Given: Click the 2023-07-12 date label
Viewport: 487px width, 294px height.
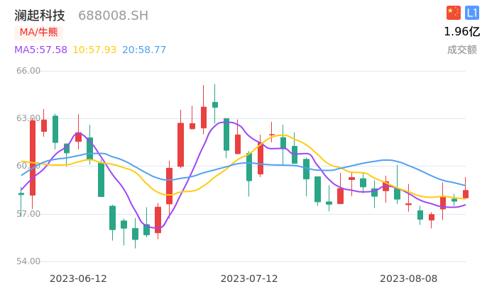Looking at the screenshot, I should click(x=249, y=278).
